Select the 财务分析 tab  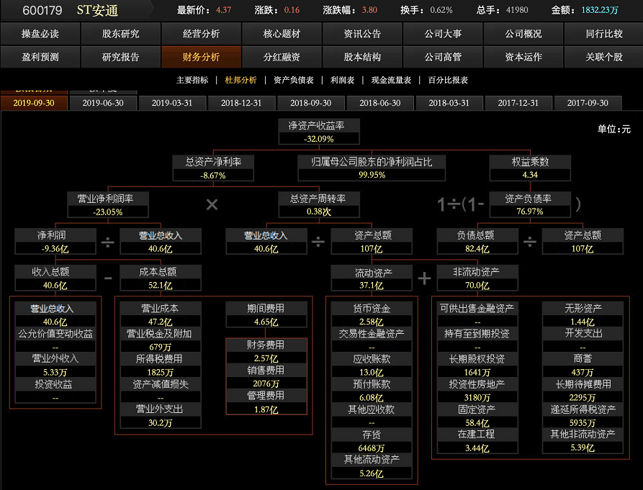point(201,57)
